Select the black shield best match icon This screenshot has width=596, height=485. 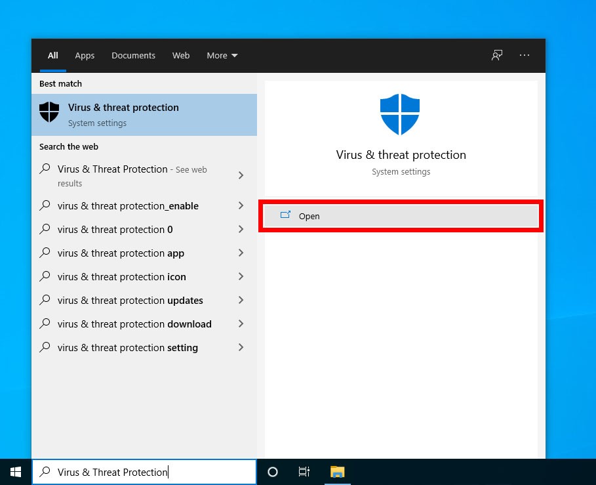49,112
